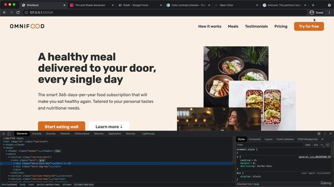Expand the header class="header" node
This screenshot has height=187, width=334.
pyautogui.click(x=7, y=151)
